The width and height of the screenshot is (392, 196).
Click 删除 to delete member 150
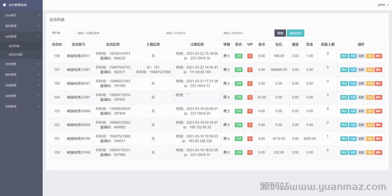[378, 152]
